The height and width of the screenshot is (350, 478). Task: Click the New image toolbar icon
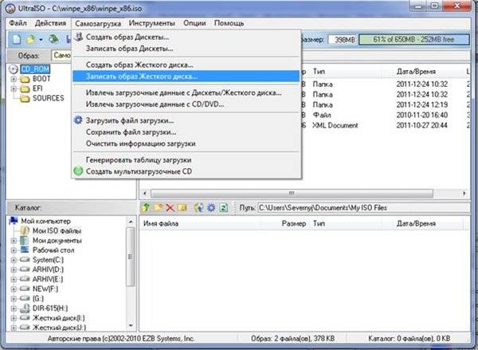click(x=17, y=39)
